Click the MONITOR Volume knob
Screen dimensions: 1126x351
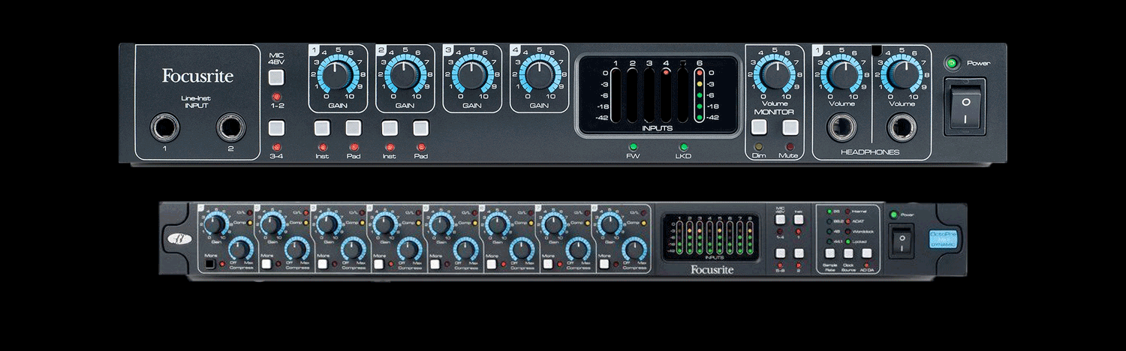click(774, 76)
